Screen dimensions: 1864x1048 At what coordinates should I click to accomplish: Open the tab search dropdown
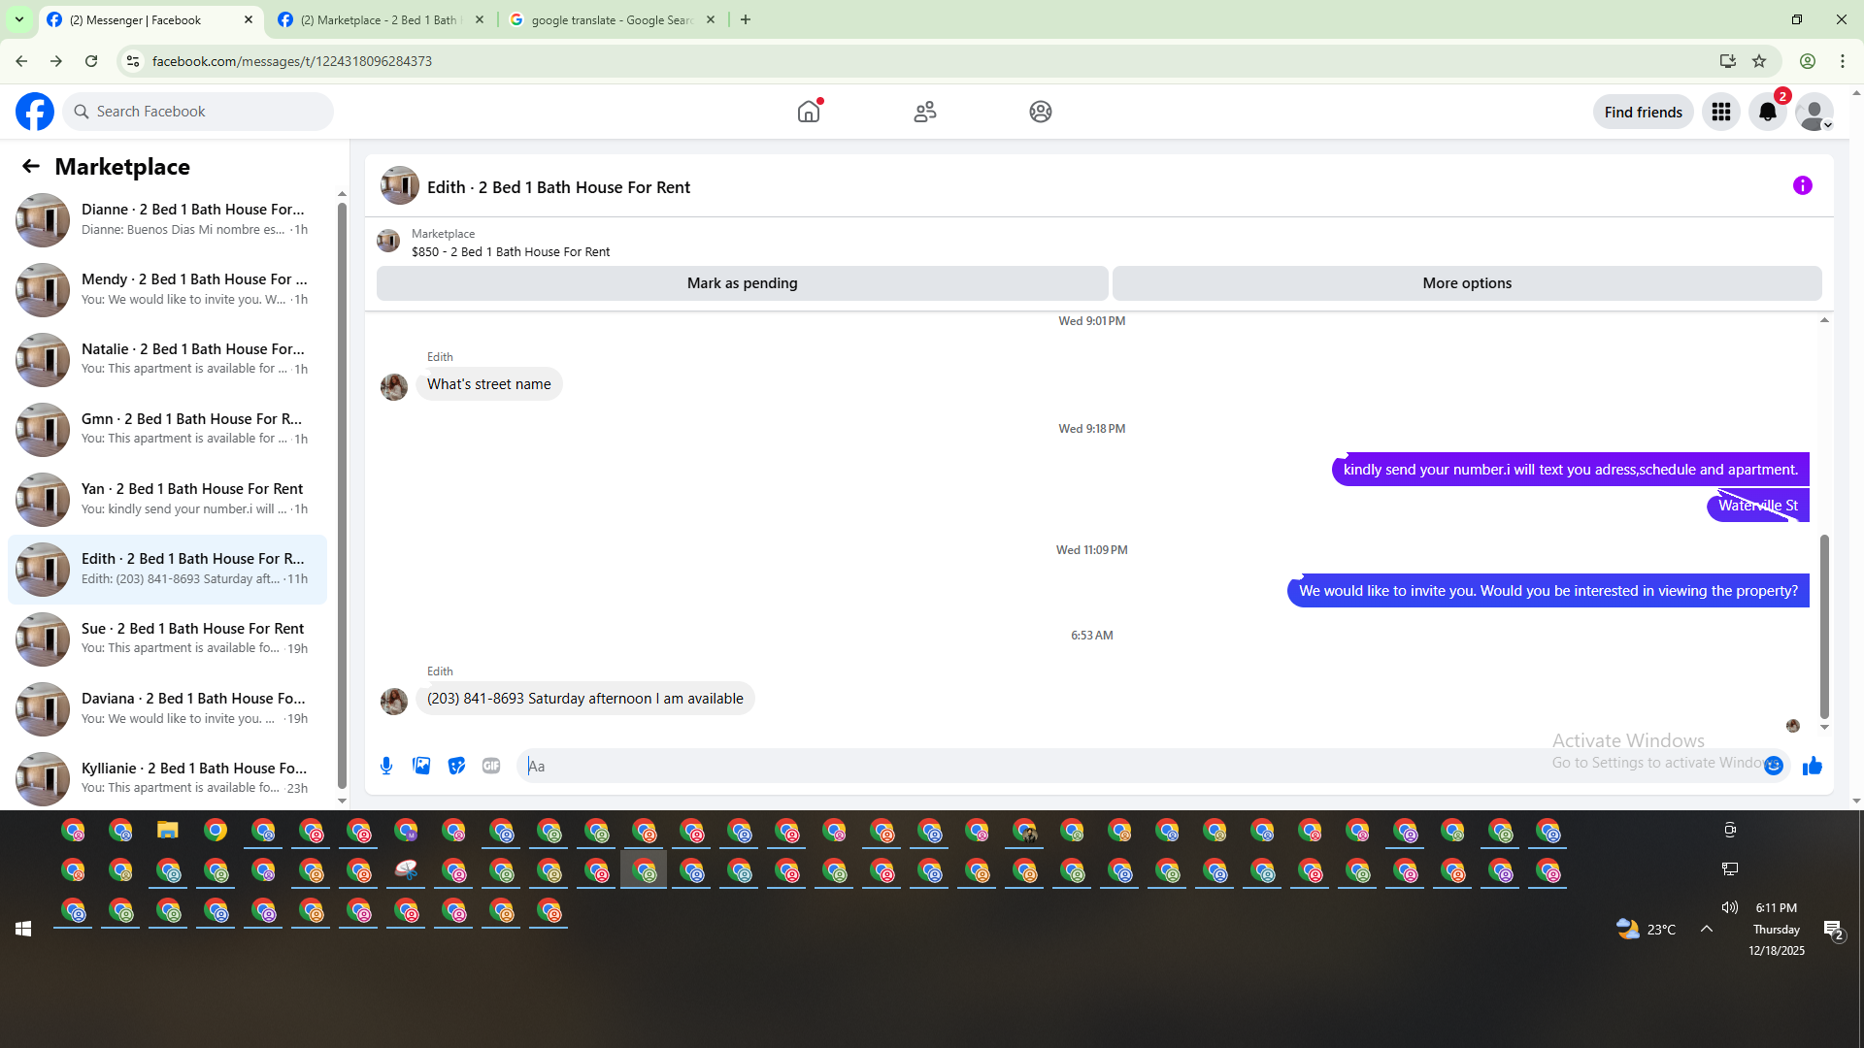(x=19, y=19)
